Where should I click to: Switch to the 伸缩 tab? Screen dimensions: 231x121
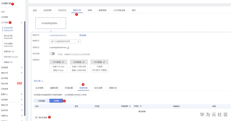(x=90, y=10)
